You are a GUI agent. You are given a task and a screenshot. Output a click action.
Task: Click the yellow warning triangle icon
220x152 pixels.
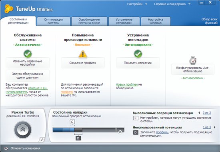(83, 54)
